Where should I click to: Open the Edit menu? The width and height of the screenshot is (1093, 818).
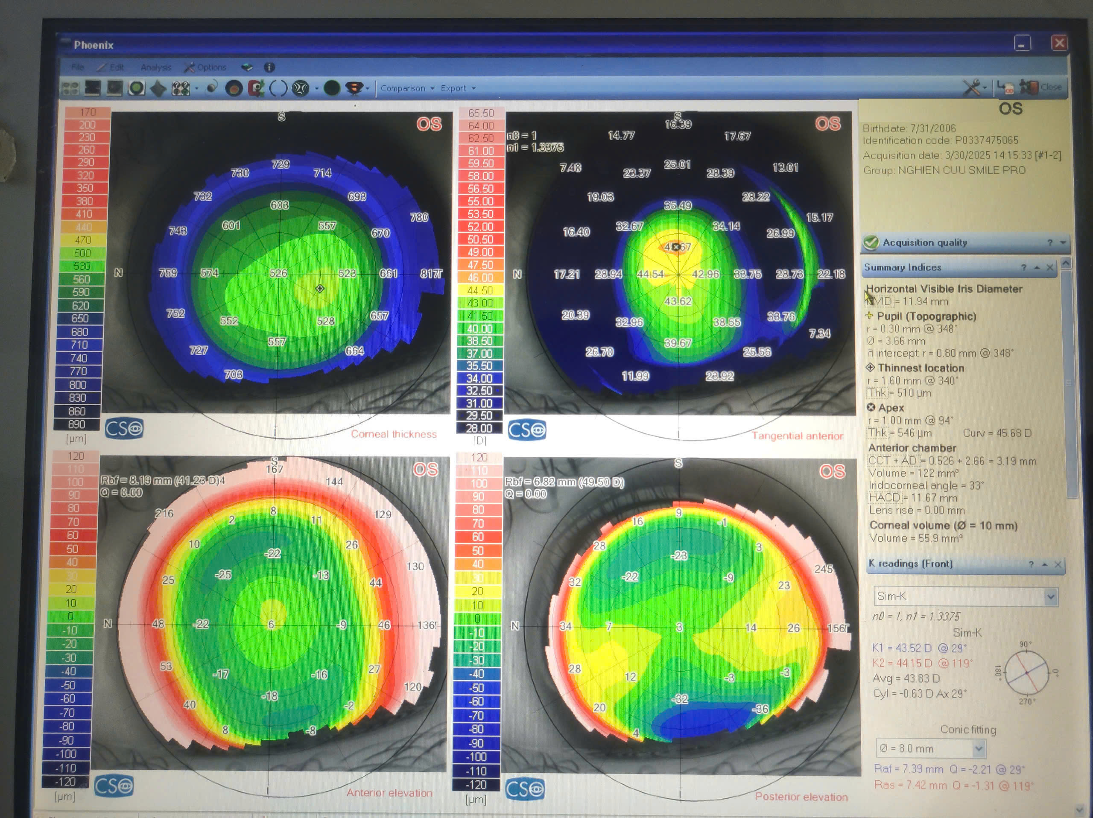tap(111, 67)
